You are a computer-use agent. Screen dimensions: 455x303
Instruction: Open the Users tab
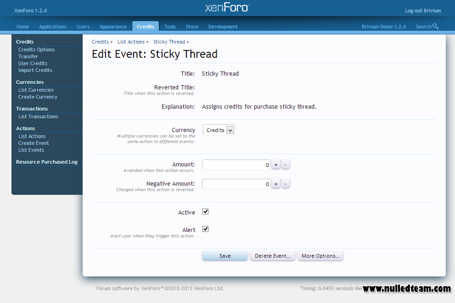(x=83, y=27)
